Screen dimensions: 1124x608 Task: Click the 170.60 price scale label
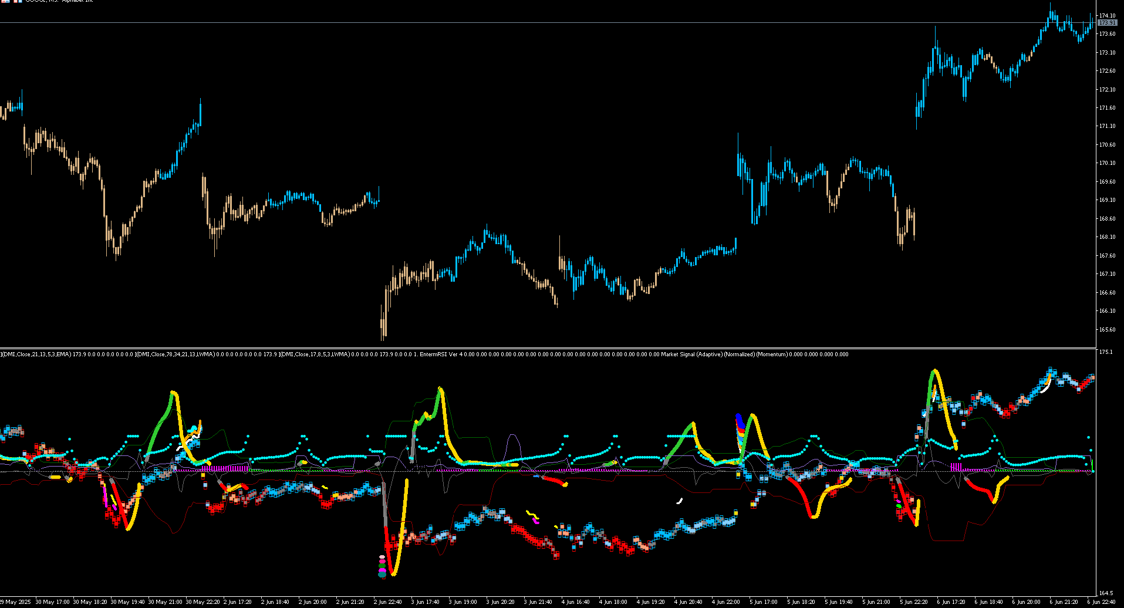coord(1107,145)
